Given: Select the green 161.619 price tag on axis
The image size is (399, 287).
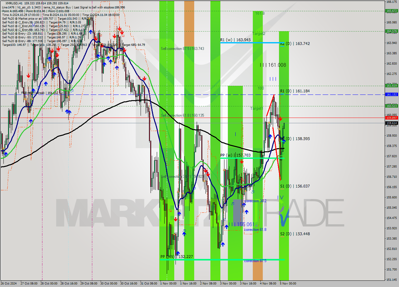Looking at the screenshot, I should tap(392, 85).
